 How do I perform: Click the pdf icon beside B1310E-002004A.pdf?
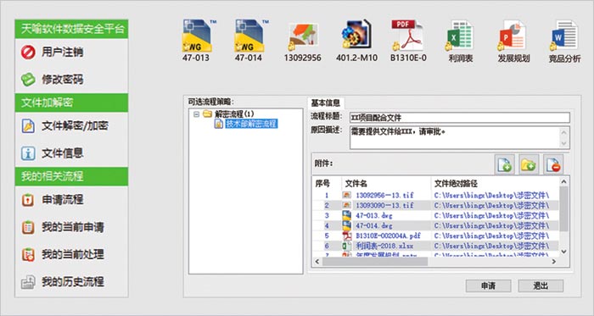(x=346, y=236)
